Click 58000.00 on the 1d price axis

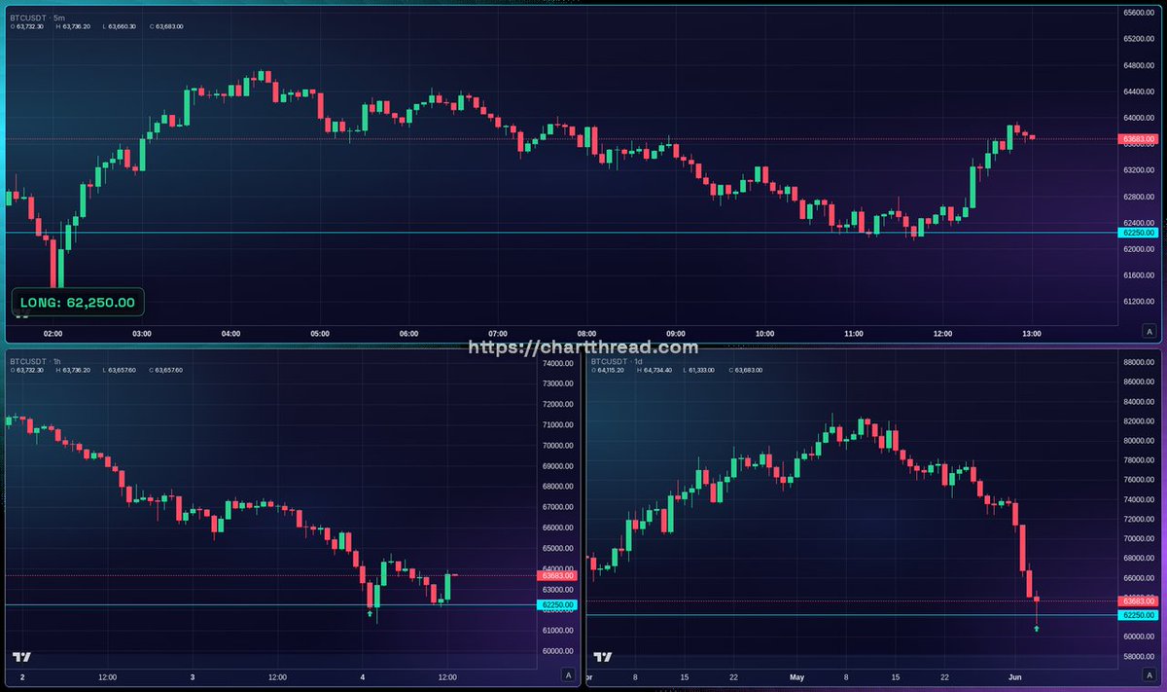click(x=1139, y=657)
